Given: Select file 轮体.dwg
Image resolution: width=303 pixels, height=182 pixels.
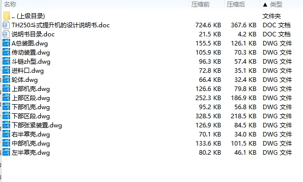Looking at the screenshot, I should pos(25,80).
